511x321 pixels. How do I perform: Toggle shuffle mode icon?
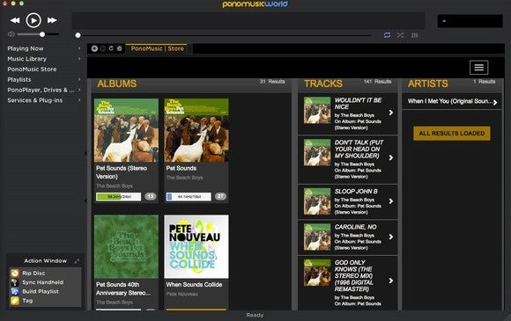pos(401,35)
